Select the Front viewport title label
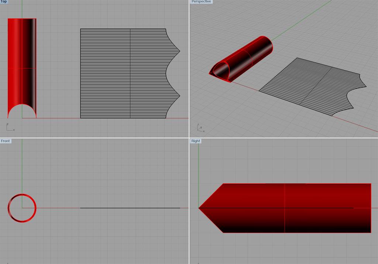The image size is (378, 264). 5,141
